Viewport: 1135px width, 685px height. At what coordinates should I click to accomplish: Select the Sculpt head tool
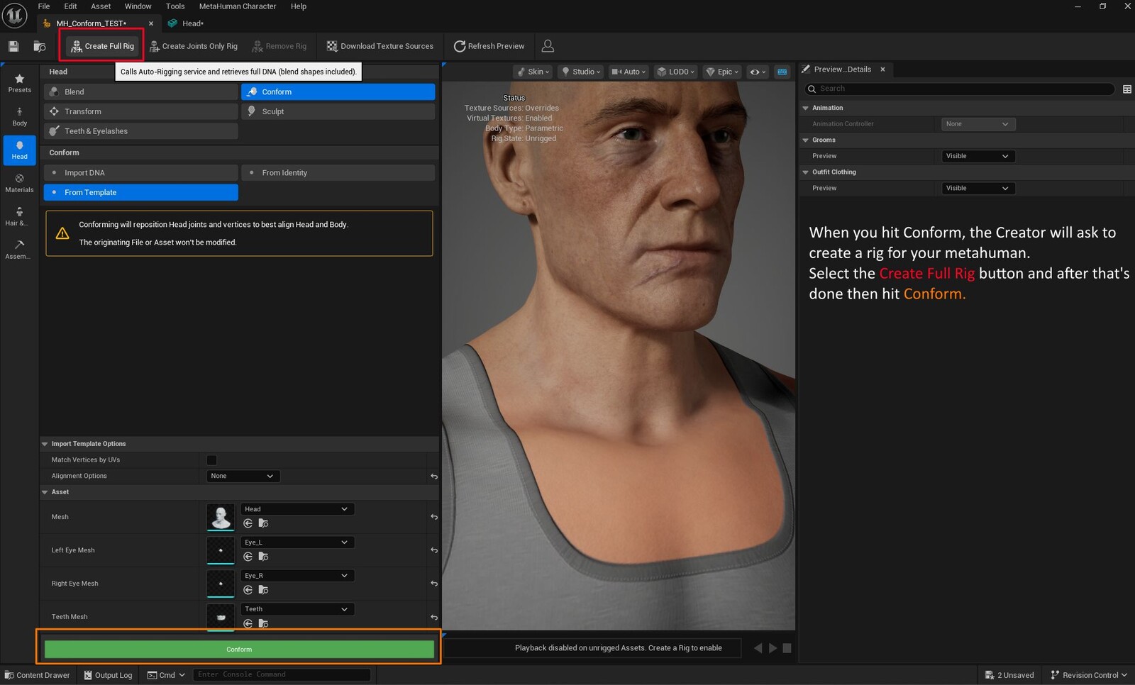tap(338, 111)
